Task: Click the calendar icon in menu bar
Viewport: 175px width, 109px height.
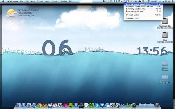Action: pos(128,1)
